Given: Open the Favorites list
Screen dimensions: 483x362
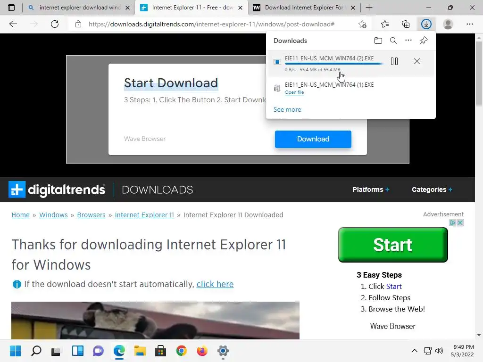Looking at the screenshot, I should (x=385, y=24).
